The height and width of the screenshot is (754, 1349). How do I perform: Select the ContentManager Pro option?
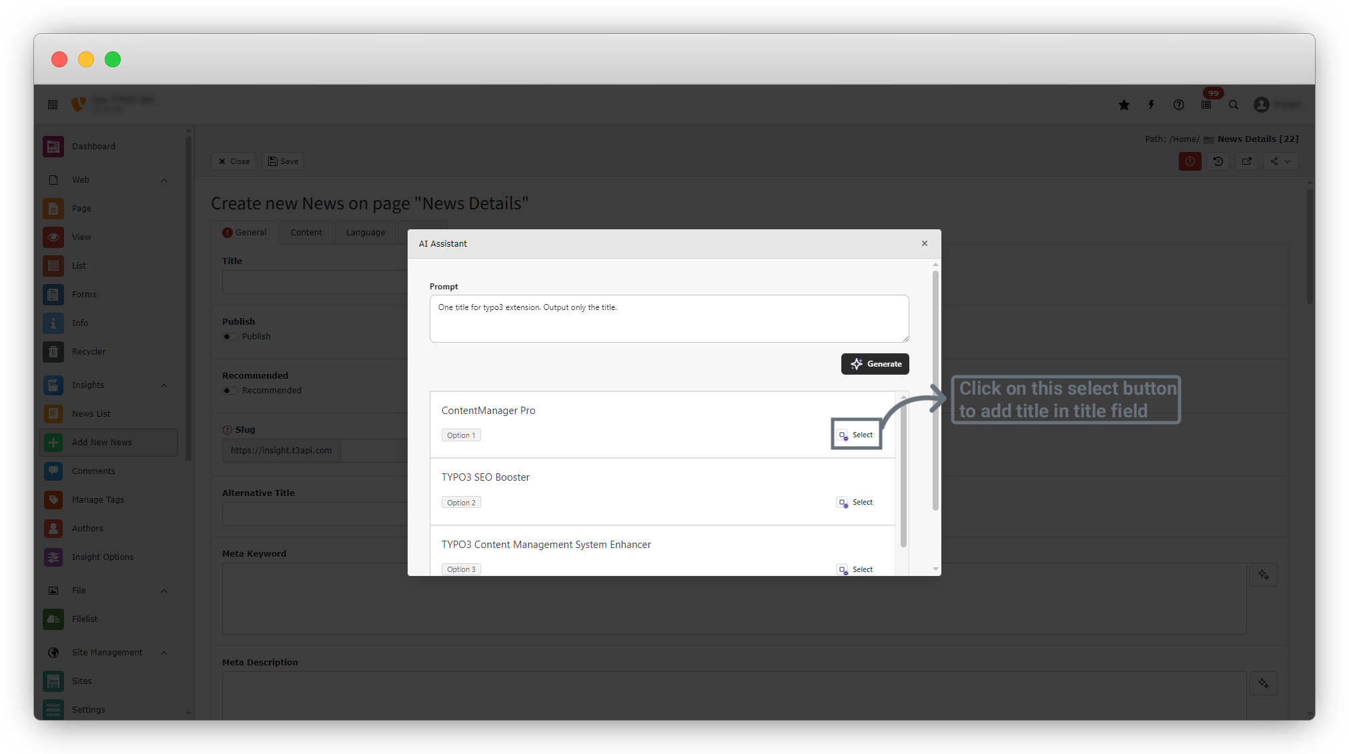(x=856, y=435)
